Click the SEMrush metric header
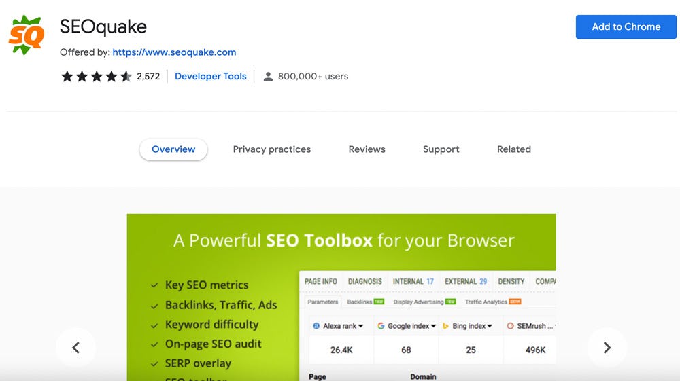This screenshot has height=381, width=680. [x=530, y=326]
